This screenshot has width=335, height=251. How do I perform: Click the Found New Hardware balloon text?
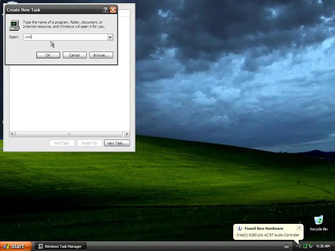click(268, 235)
